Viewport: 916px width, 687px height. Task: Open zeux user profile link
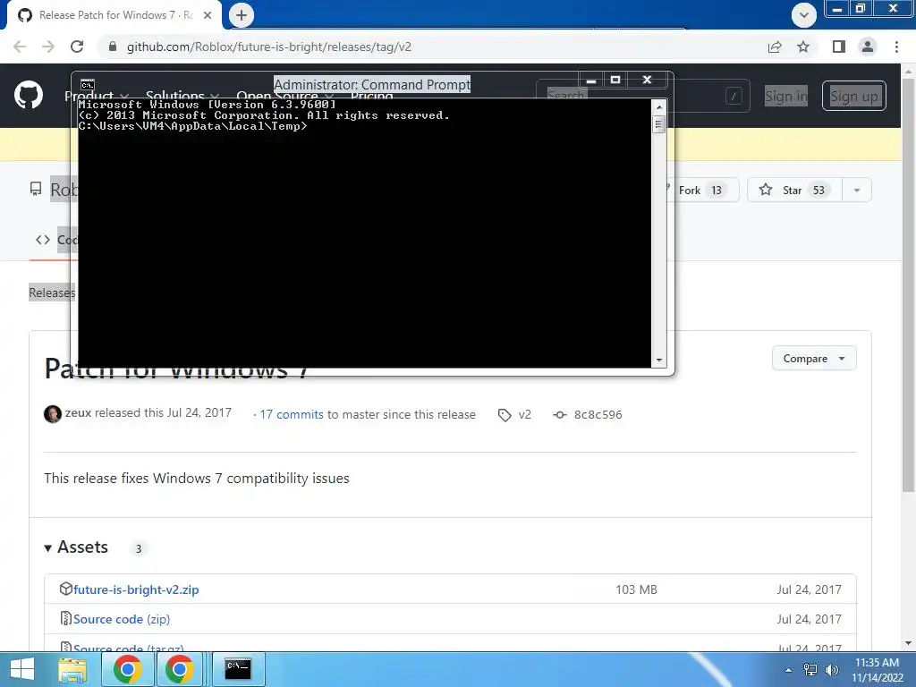pyautogui.click(x=79, y=413)
